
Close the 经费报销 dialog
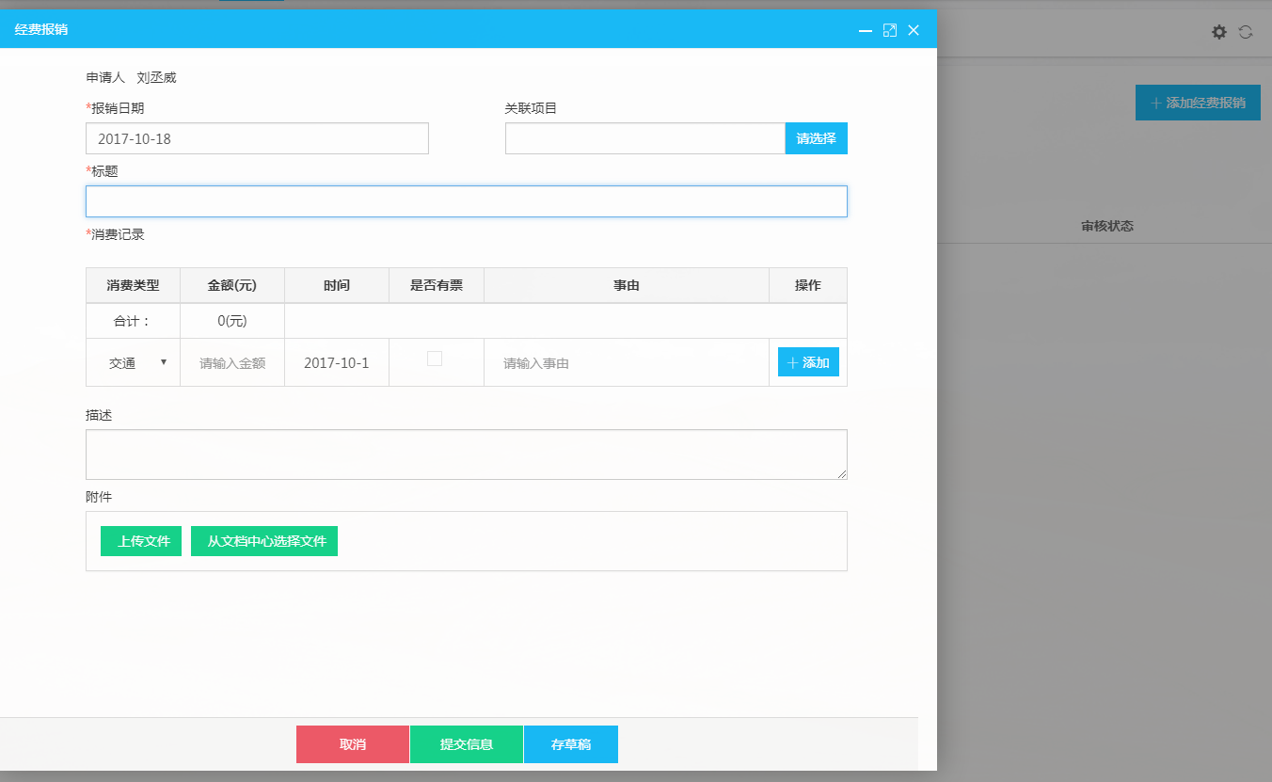pyautogui.click(x=914, y=30)
